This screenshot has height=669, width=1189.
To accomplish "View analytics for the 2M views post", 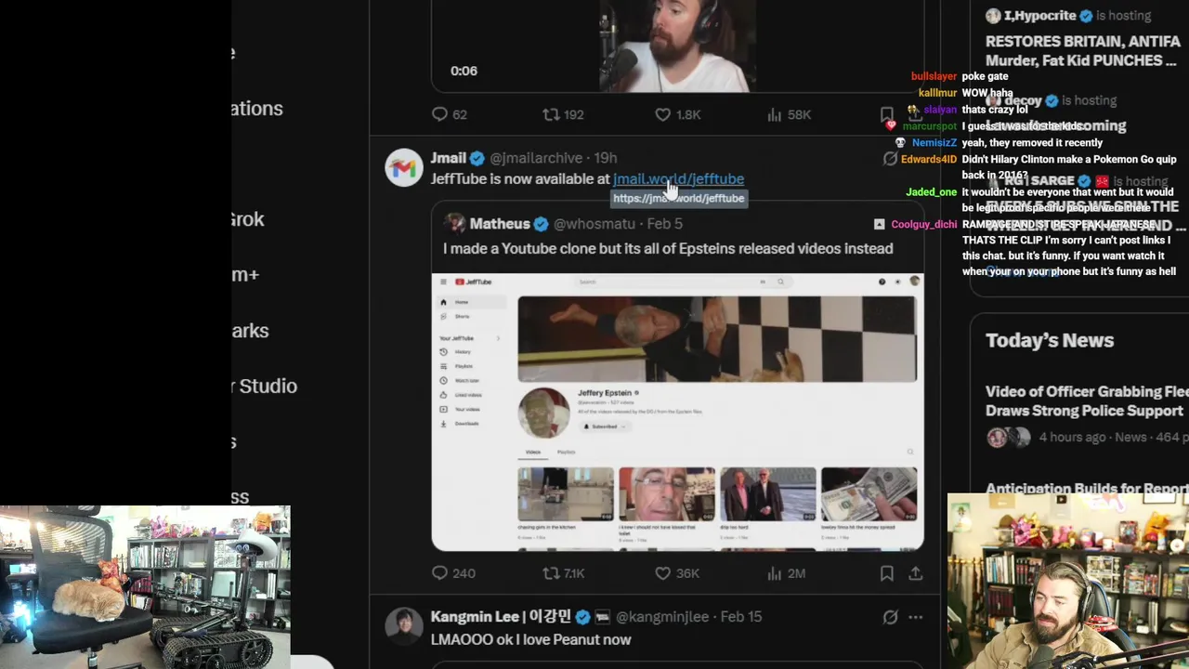I will tap(786, 573).
